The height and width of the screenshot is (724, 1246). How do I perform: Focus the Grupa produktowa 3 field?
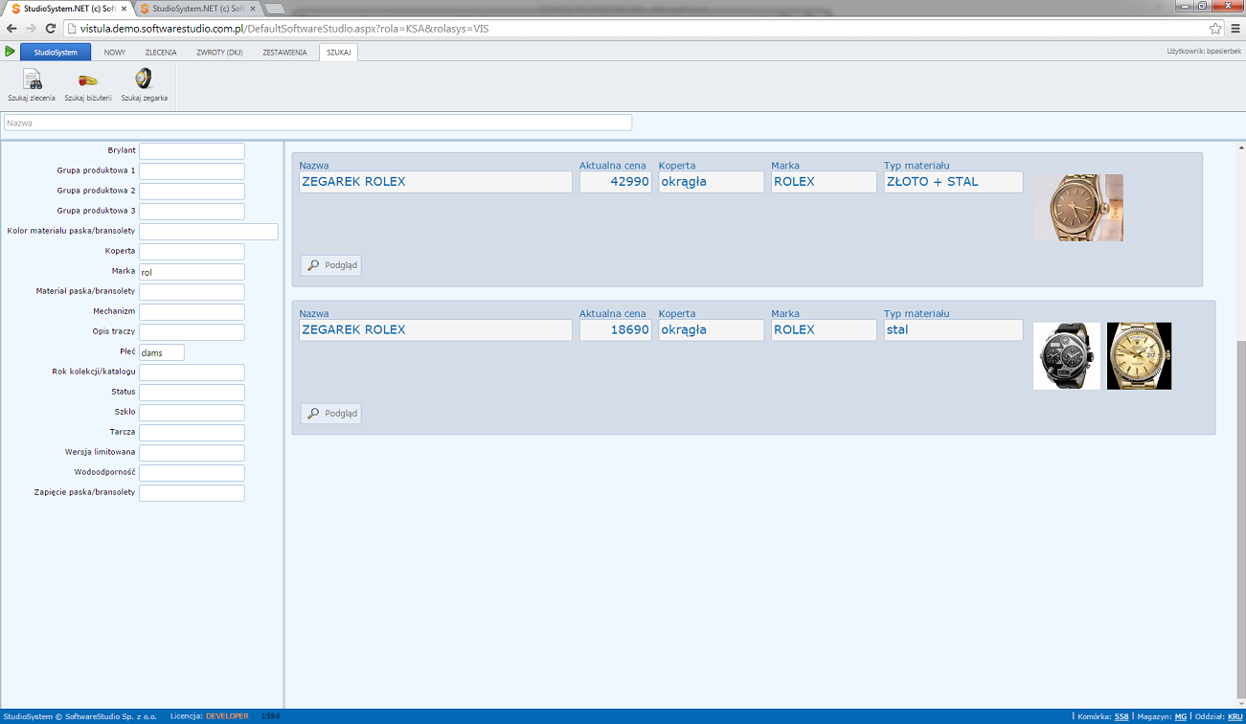click(x=192, y=212)
